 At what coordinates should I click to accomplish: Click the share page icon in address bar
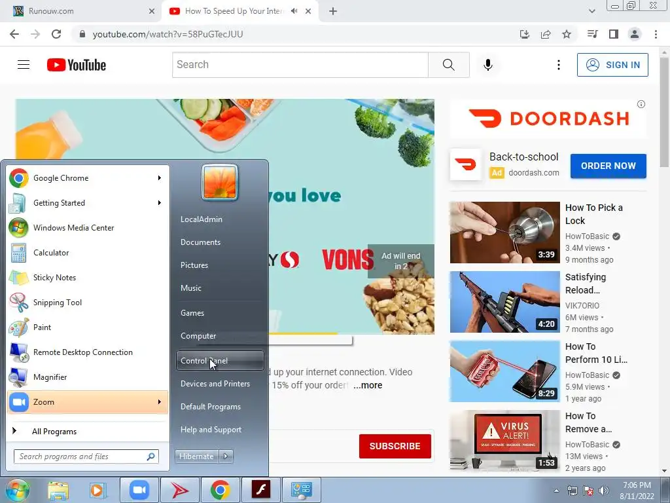point(546,34)
